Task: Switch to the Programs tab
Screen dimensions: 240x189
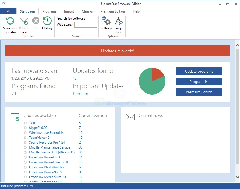Action: tap(49, 11)
